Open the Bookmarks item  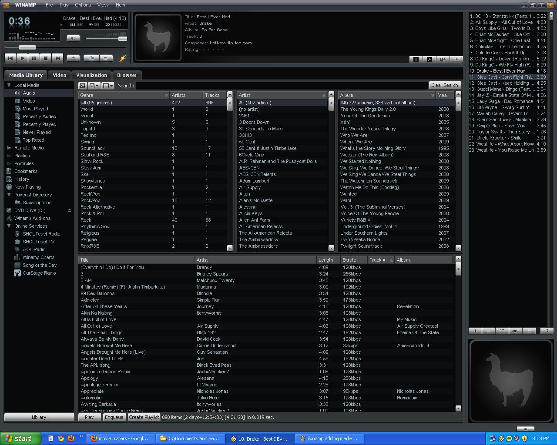tap(26, 171)
